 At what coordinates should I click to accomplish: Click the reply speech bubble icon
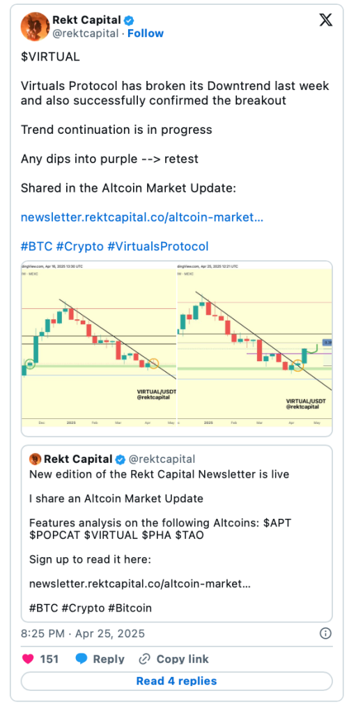82,659
